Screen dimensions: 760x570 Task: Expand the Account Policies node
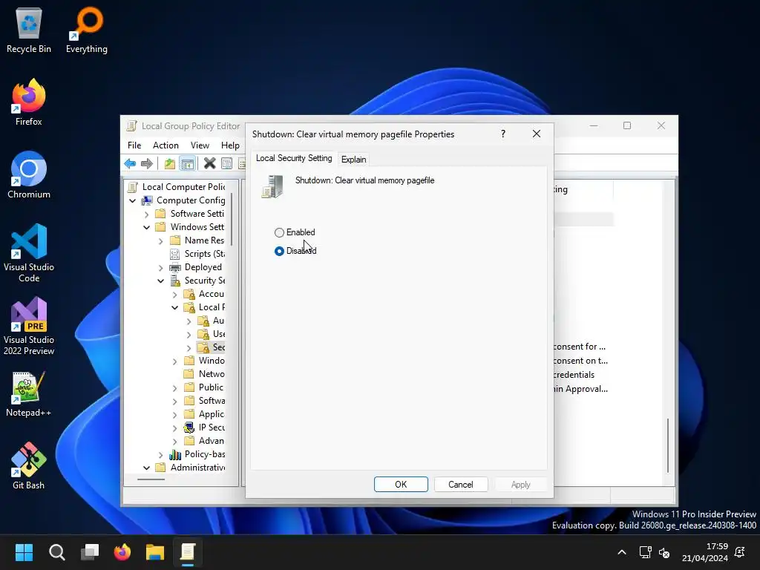[174, 294]
